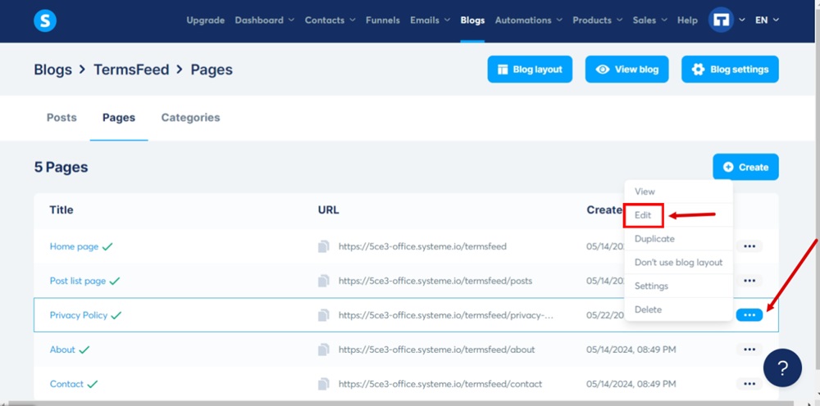The height and width of the screenshot is (406, 820).
Task: Open the Post list page title link
Action: 78,281
